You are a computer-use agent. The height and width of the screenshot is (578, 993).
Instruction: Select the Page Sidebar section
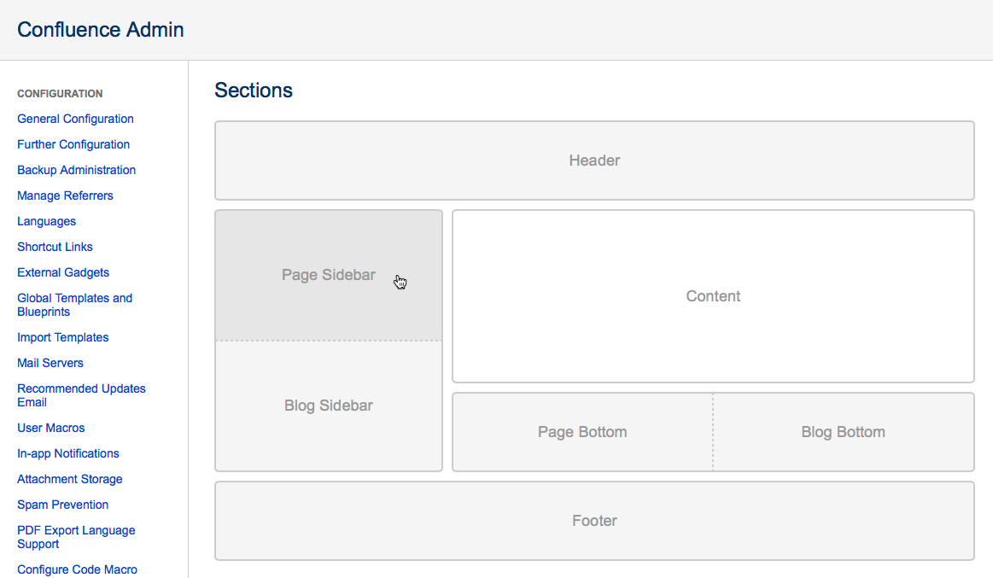[329, 275]
